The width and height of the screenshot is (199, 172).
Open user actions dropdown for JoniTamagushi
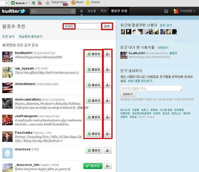click(108, 117)
